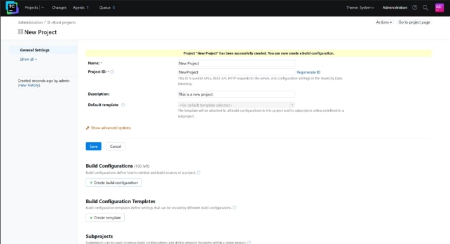Click help icon beside Build Configuration Templates description
Viewport: 450px width, 244px height.
click(235, 207)
